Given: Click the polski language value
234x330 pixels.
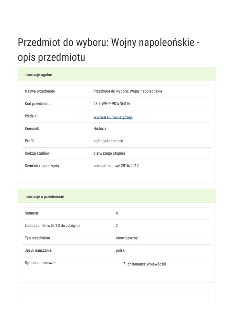Looking at the screenshot, I should [121, 250].
